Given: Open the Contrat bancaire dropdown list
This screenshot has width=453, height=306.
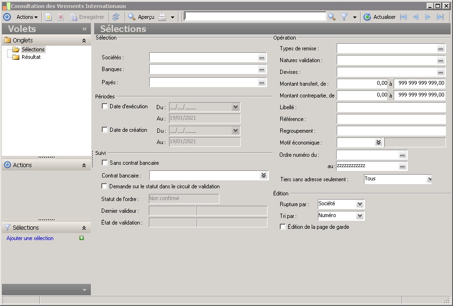Looking at the screenshot, I should (x=263, y=176).
